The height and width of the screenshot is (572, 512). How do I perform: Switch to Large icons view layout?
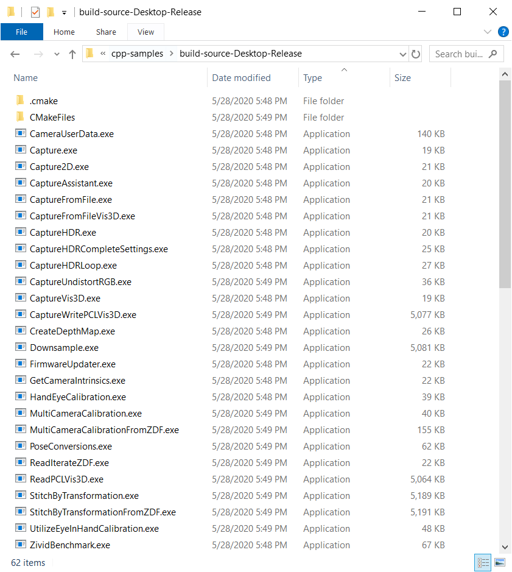(500, 562)
